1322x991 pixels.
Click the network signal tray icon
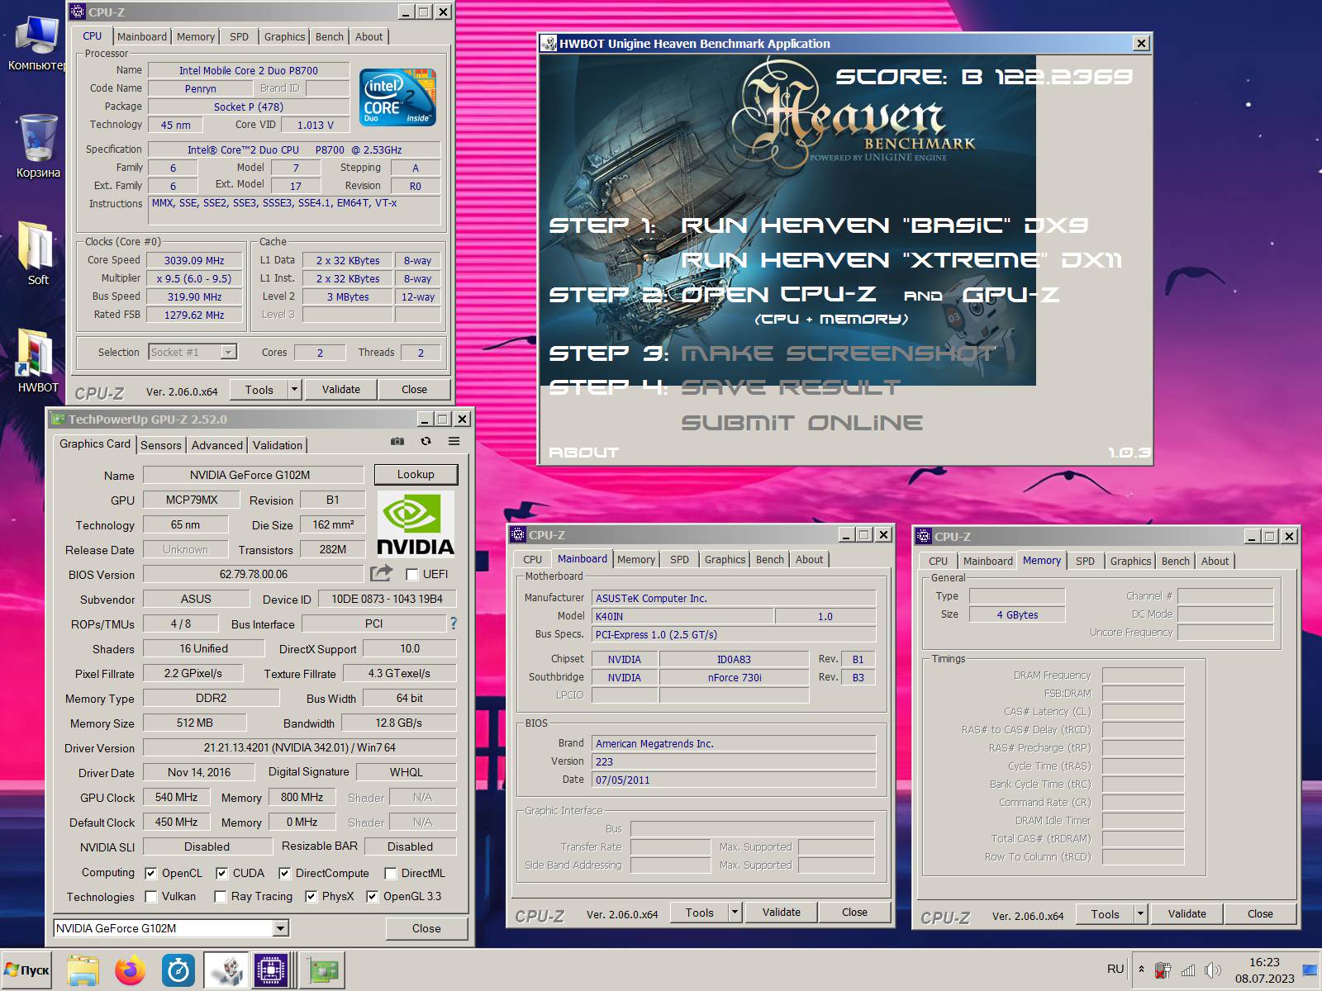point(1188,970)
